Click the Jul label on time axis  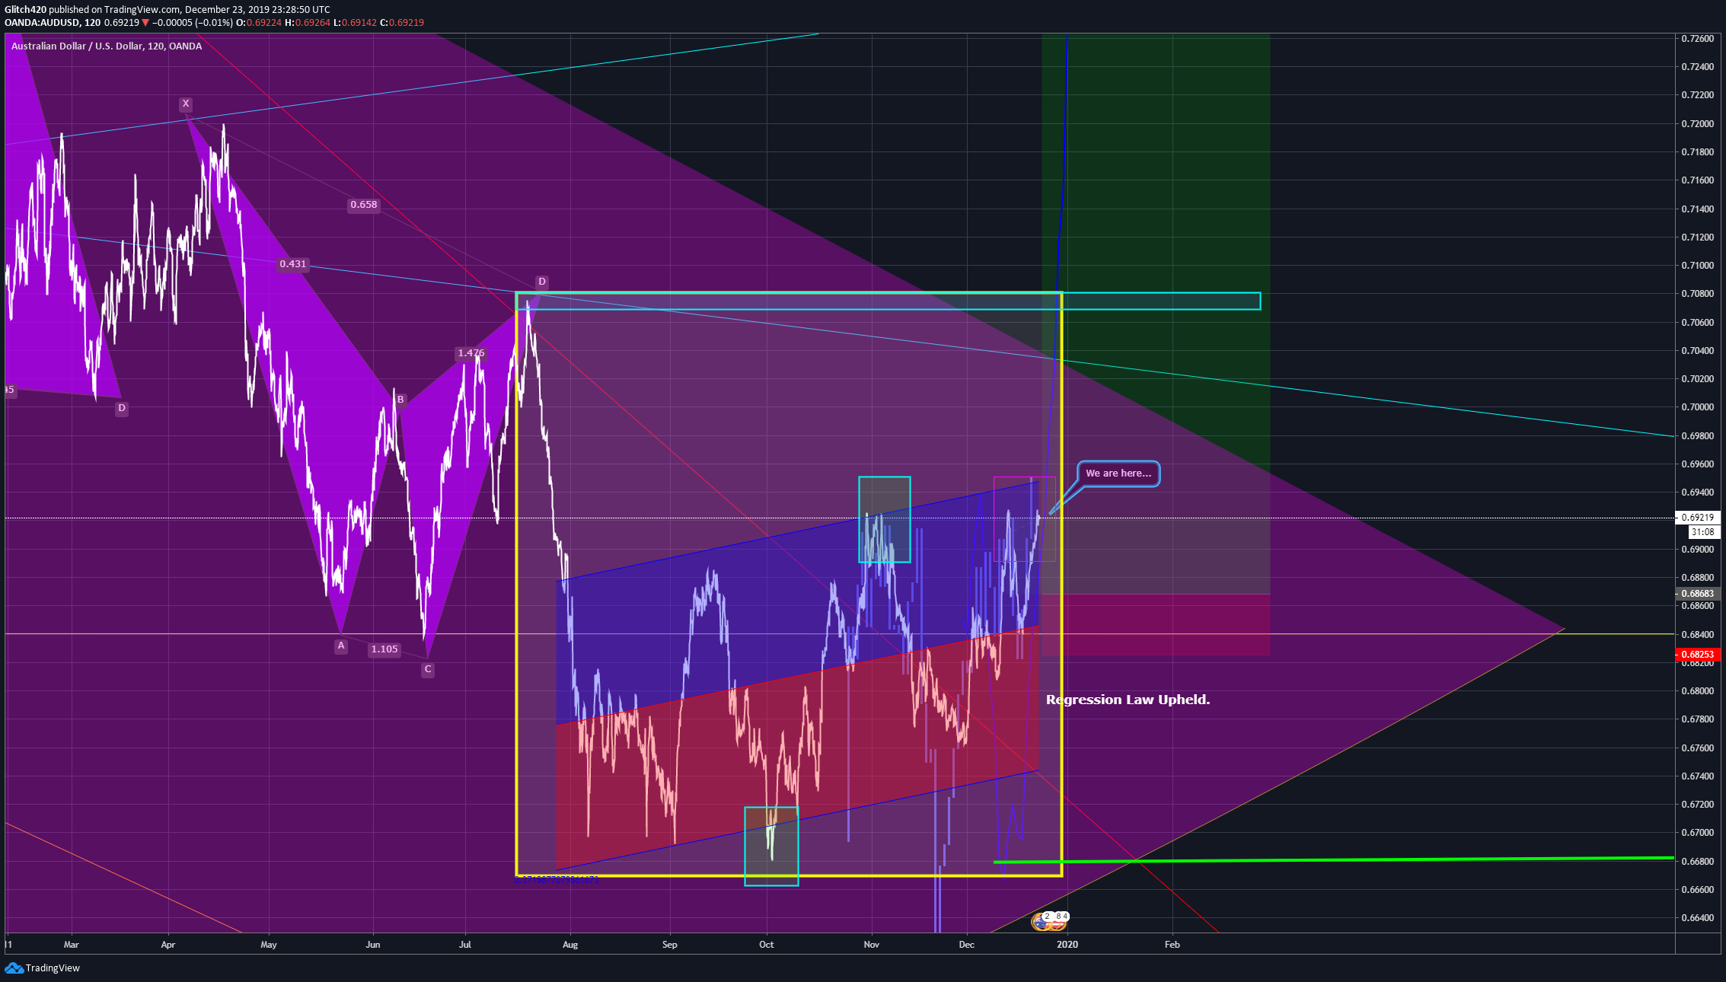[465, 945]
